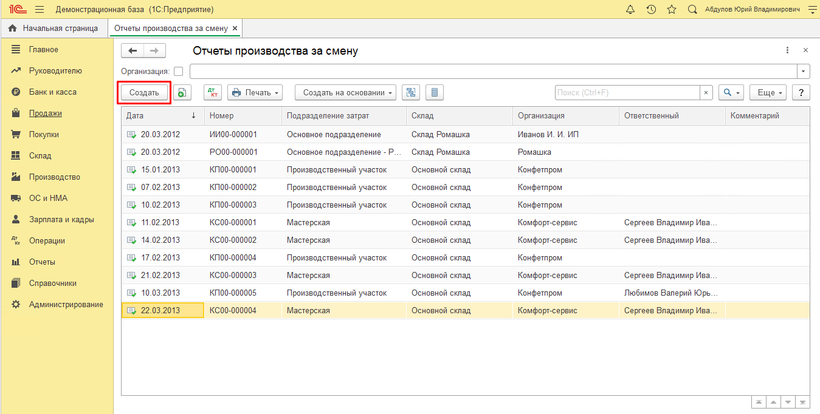The image size is (820, 414).
Task: Open notifications bell in top bar
Action: [630, 10]
